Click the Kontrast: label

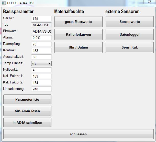click(x=10, y=50)
